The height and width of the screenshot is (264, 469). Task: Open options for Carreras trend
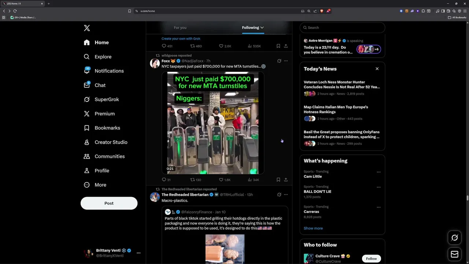[378, 207]
